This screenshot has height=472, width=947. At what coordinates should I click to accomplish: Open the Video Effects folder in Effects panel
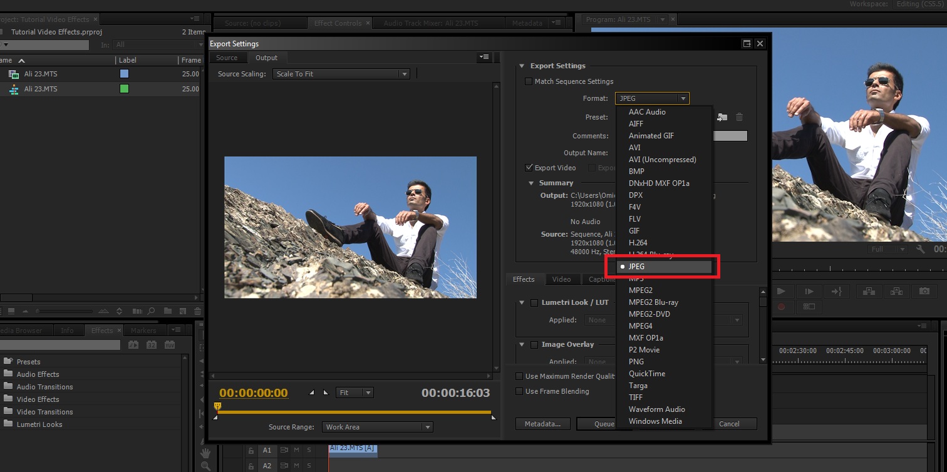pyautogui.click(x=38, y=399)
